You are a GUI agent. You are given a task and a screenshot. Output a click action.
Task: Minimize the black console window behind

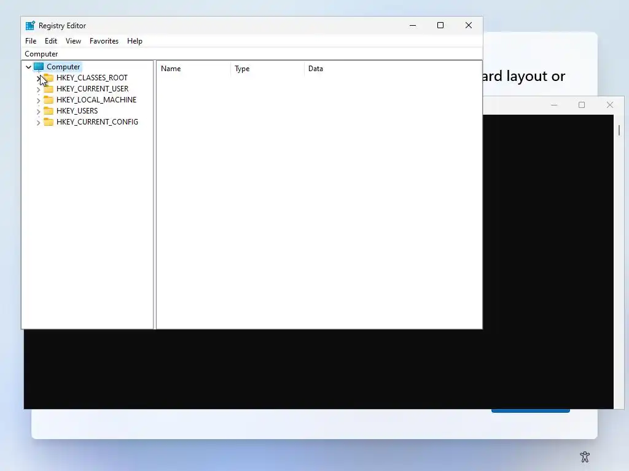555,105
